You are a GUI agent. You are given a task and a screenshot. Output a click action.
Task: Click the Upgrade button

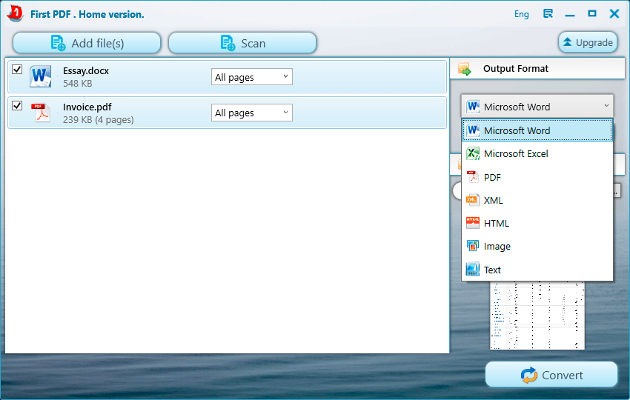(588, 42)
